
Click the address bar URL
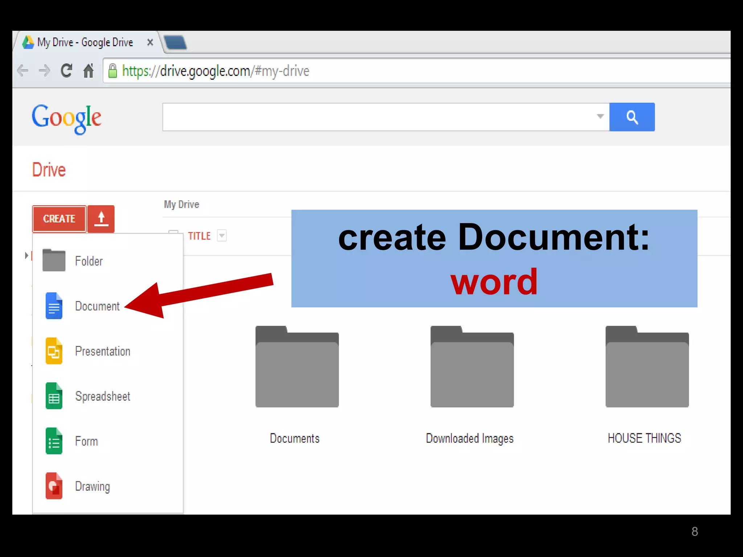pos(215,71)
